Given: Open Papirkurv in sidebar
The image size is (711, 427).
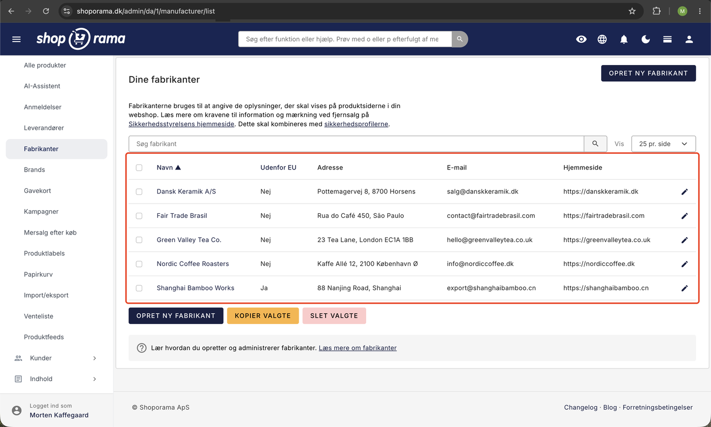Looking at the screenshot, I should pos(38,274).
